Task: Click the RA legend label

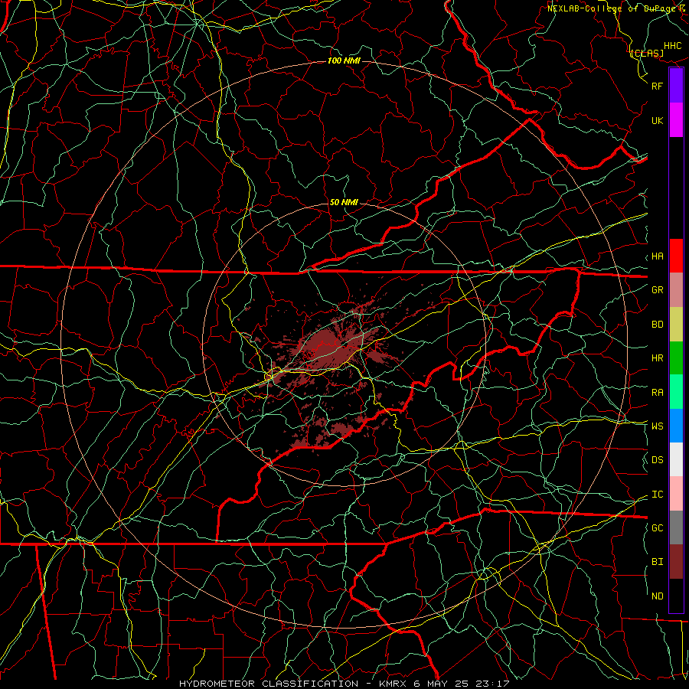Action: tap(658, 392)
